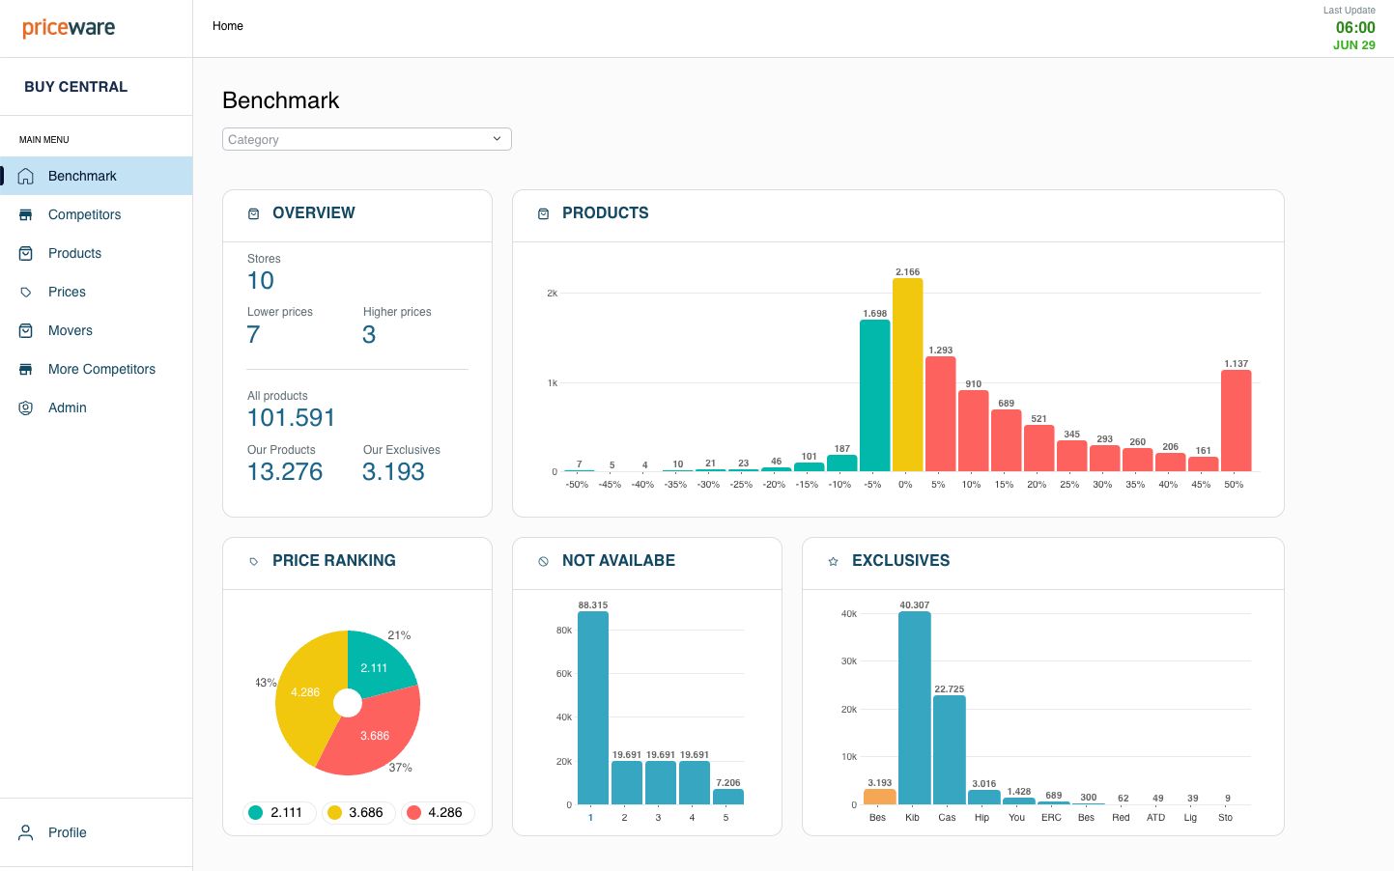The width and height of the screenshot is (1394, 871).
Task: Click the -10% bar labeled 187
Action: click(841, 463)
